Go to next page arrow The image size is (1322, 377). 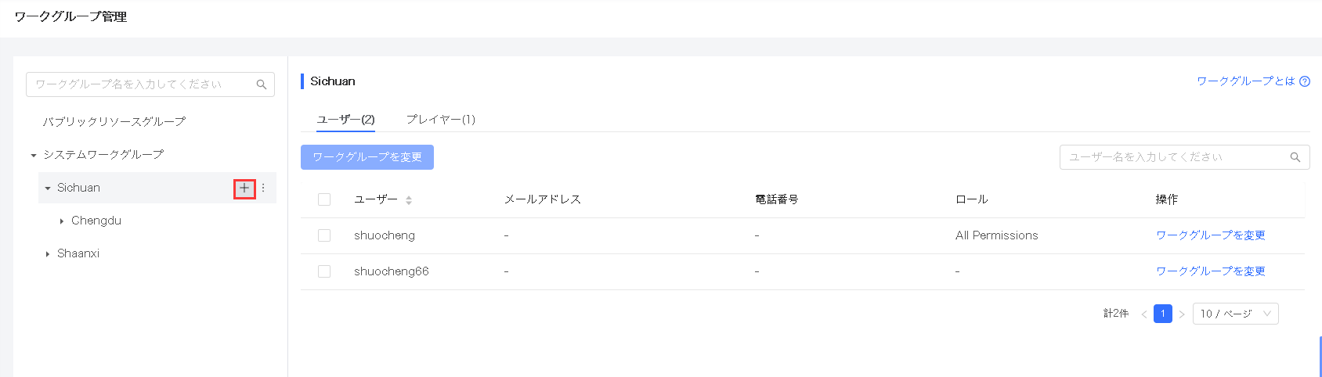pos(1182,314)
